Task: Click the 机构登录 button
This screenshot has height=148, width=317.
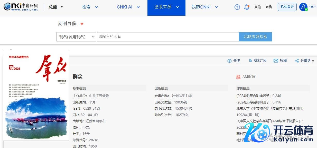Action: (x=287, y=7)
